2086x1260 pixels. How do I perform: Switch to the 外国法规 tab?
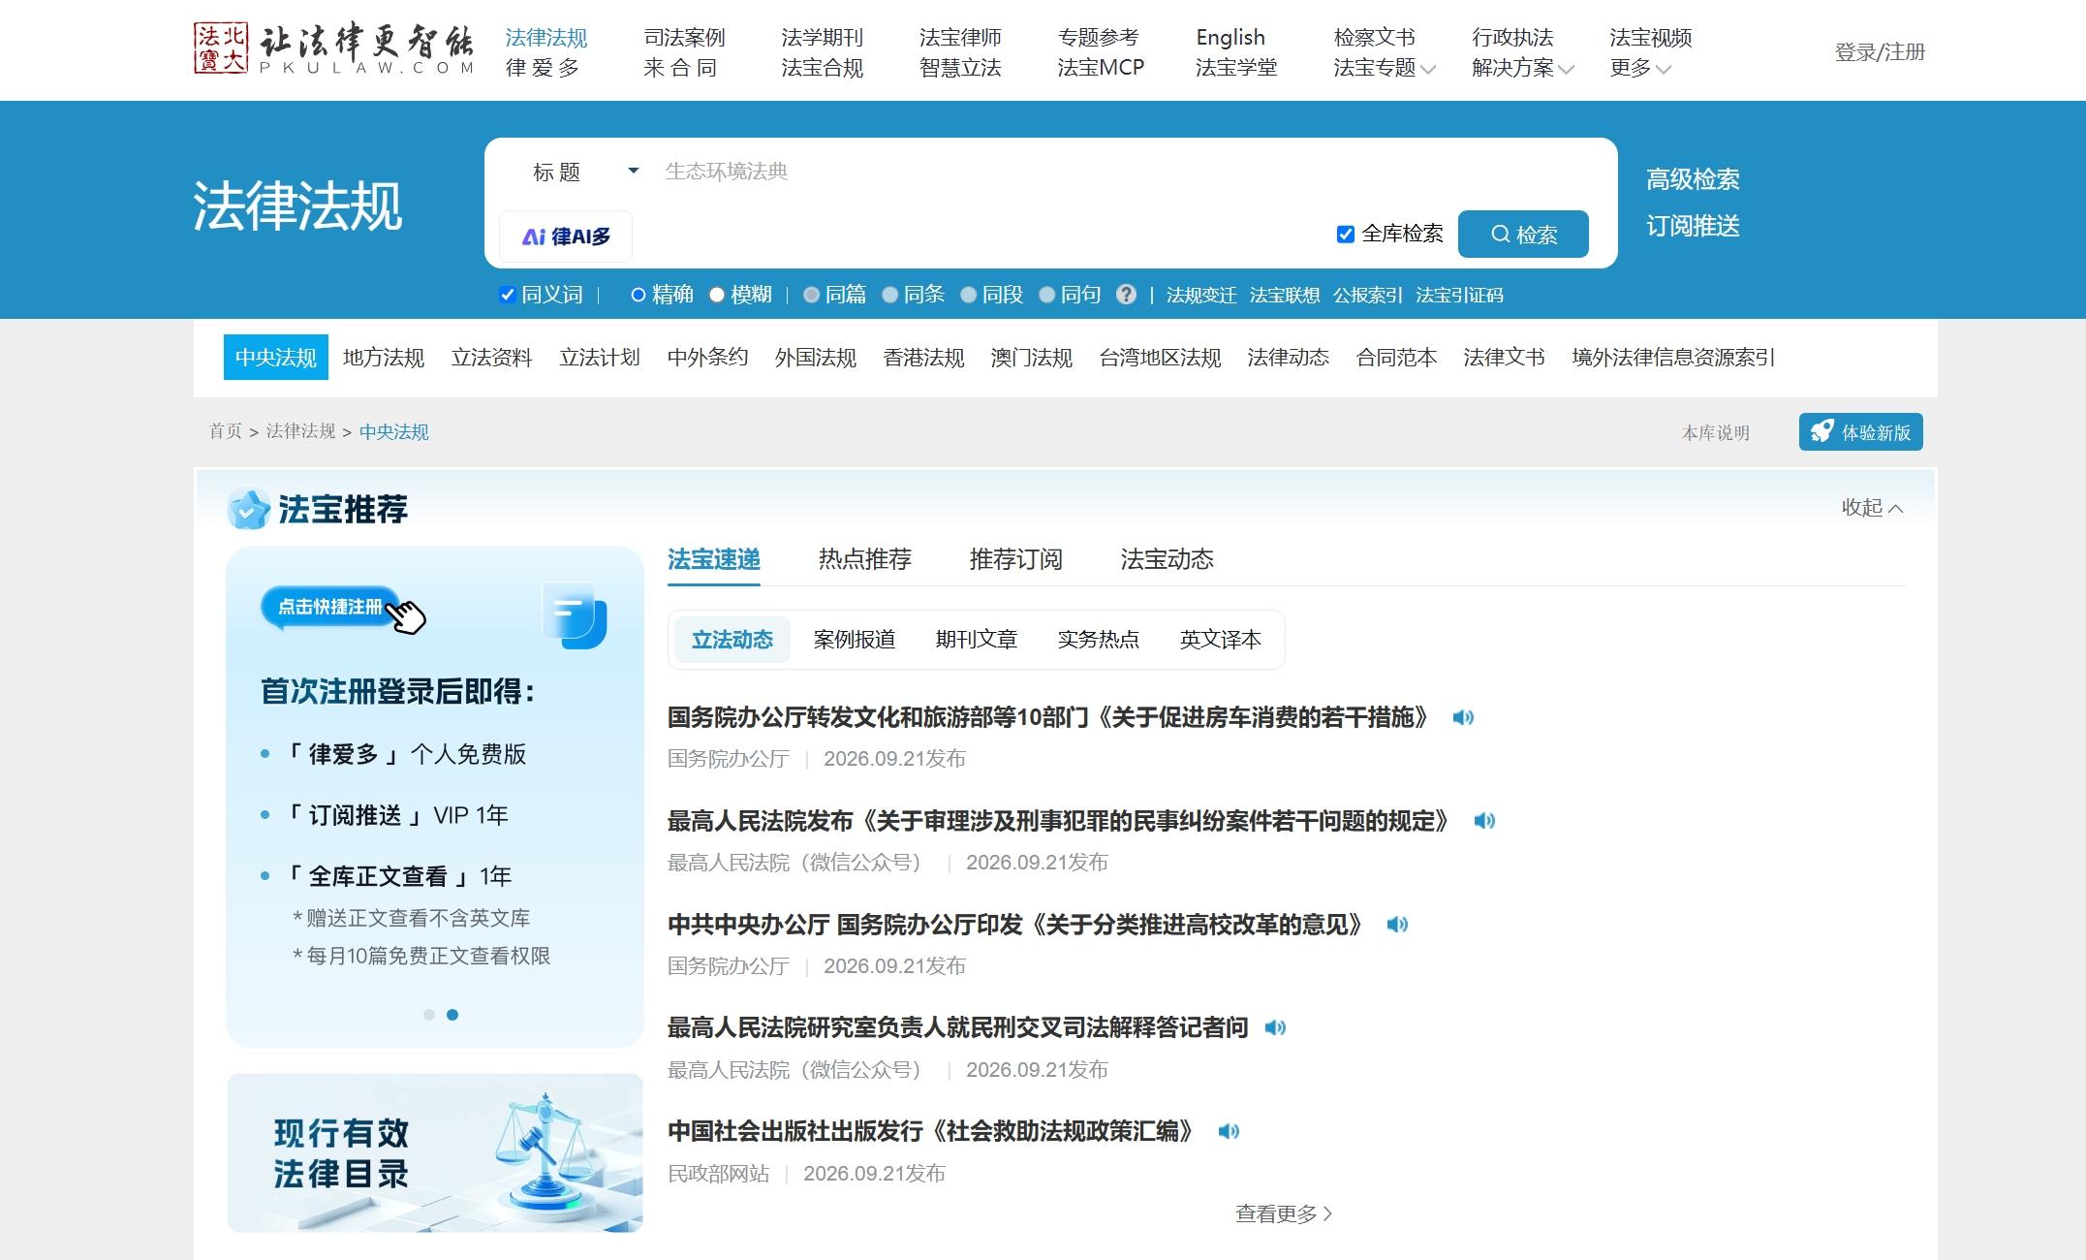816,358
